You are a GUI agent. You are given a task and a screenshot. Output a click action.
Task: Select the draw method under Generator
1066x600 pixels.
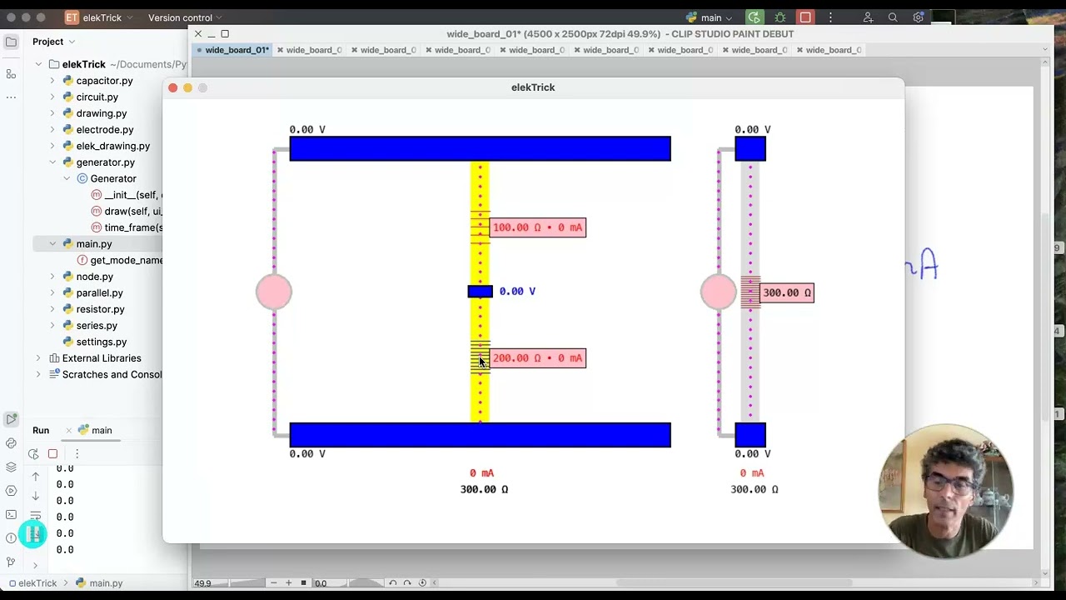tap(126, 212)
